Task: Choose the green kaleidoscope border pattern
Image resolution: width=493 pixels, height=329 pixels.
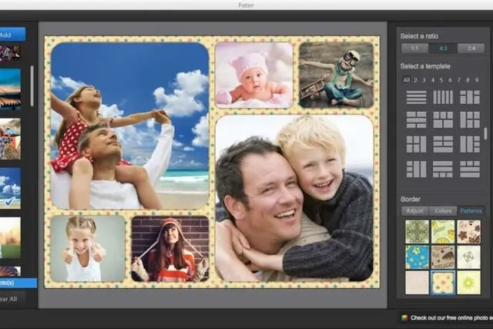Action: point(417,232)
